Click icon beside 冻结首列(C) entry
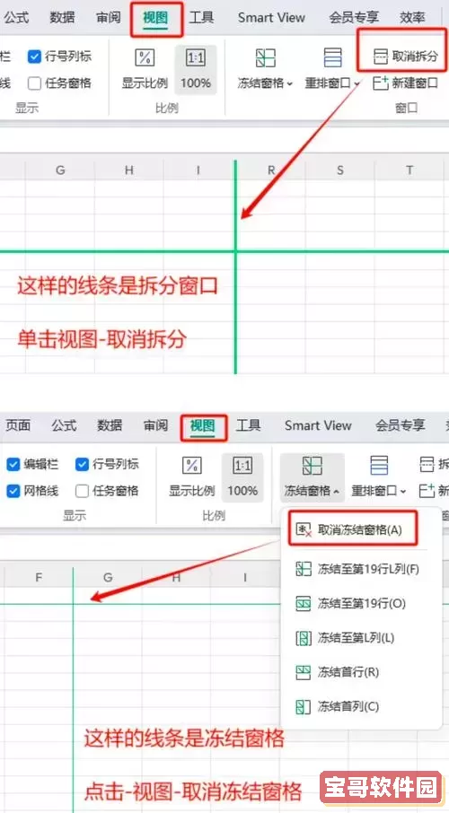The height and width of the screenshot is (813, 449). click(304, 707)
